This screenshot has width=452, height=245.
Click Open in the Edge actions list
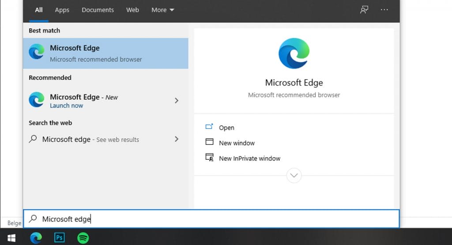(226, 128)
